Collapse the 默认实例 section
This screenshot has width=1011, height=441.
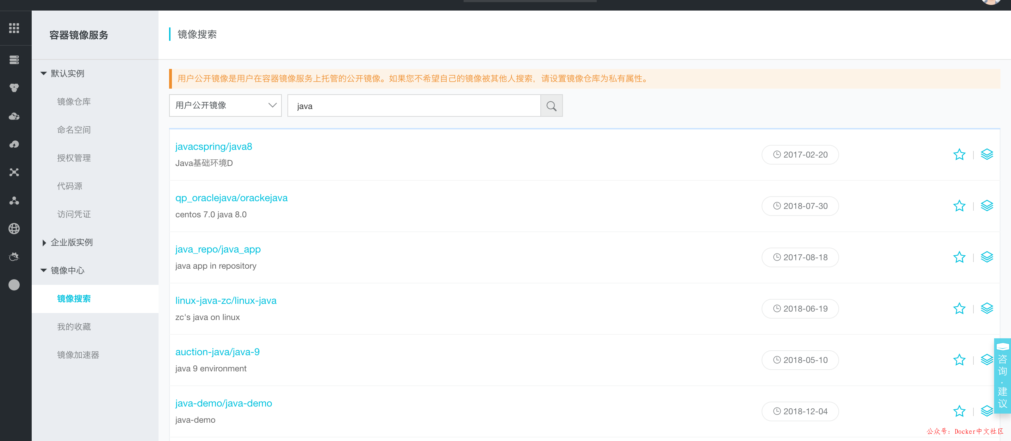pyautogui.click(x=44, y=73)
